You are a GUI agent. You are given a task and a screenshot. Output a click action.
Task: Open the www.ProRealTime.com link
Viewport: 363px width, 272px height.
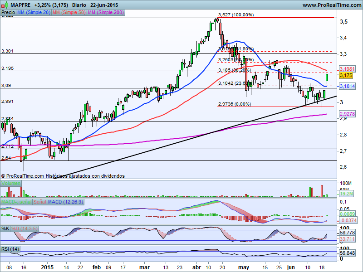pyautogui.click(x=332, y=5)
